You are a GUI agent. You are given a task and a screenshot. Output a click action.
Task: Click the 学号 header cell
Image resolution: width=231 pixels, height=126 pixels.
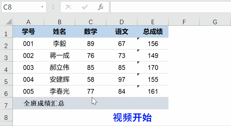[28, 32]
